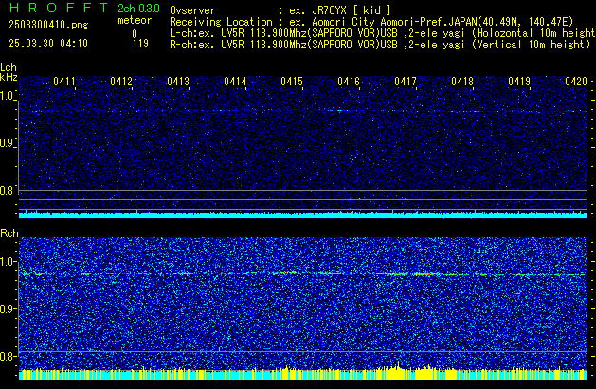Click the observer line JR7CYX
Screen dimensions: 596x389
280,10
